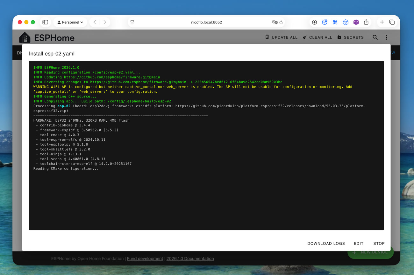
Task: Show the tab overview grid
Action: pyautogui.click(x=392, y=22)
